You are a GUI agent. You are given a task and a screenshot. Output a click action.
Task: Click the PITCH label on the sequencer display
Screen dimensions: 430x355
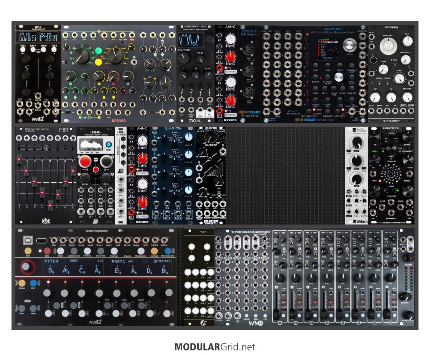pos(51,261)
